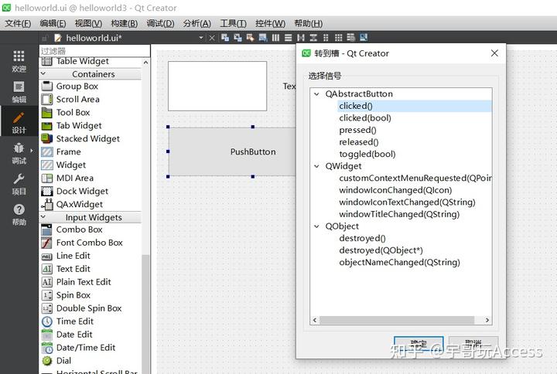Select the Dial widget in widget box

[x=63, y=361]
